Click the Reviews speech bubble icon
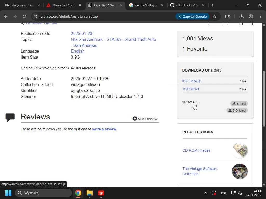 pyautogui.click(x=10, y=118)
